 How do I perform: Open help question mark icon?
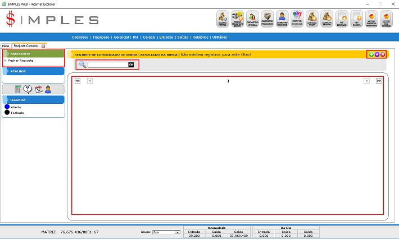[28, 89]
